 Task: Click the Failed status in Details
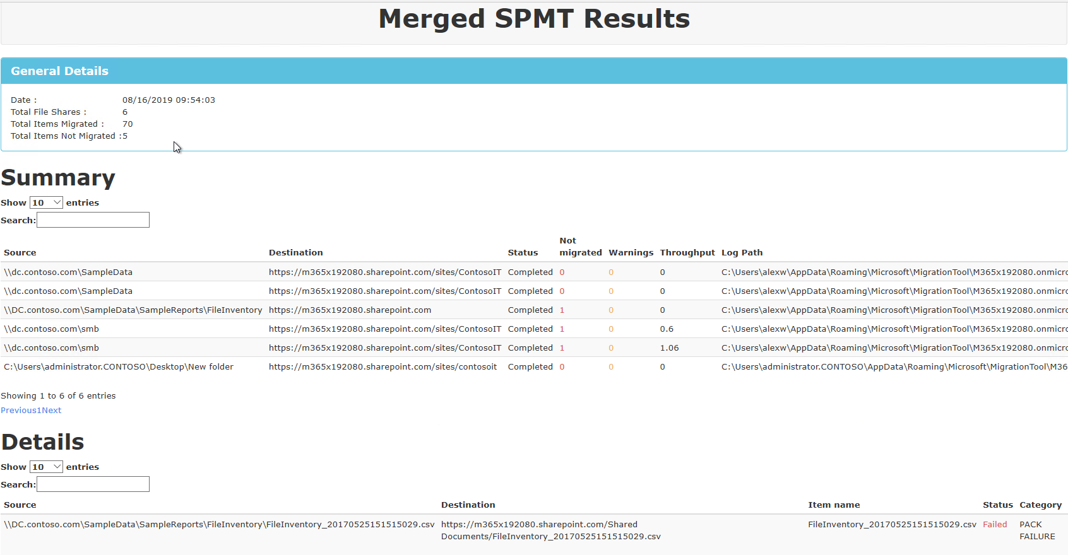point(995,525)
